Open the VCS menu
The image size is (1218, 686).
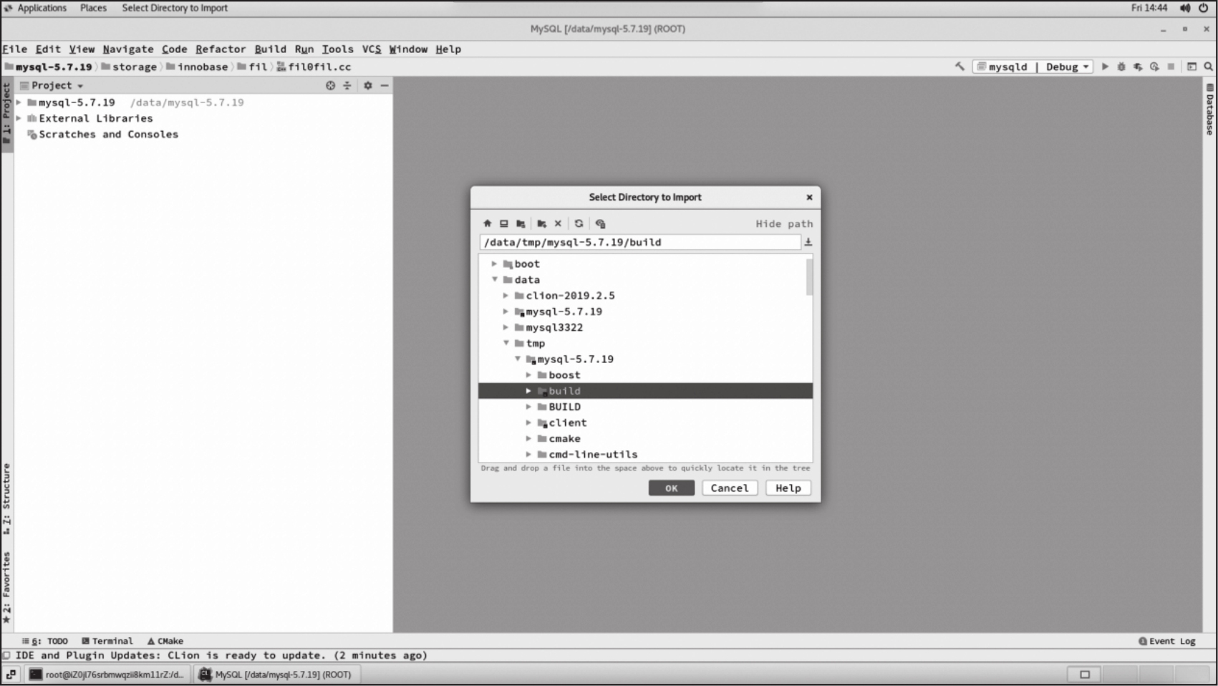tap(371, 49)
